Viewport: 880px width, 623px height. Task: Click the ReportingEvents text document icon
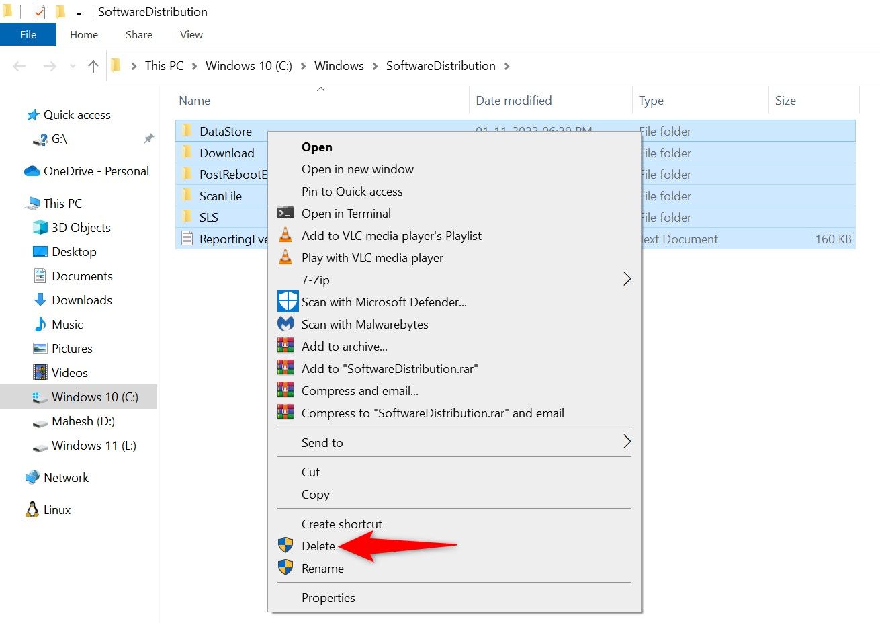pyautogui.click(x=187, y=239)
